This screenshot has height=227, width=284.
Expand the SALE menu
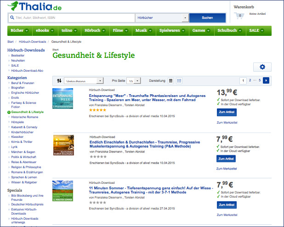tap(259, 30)
